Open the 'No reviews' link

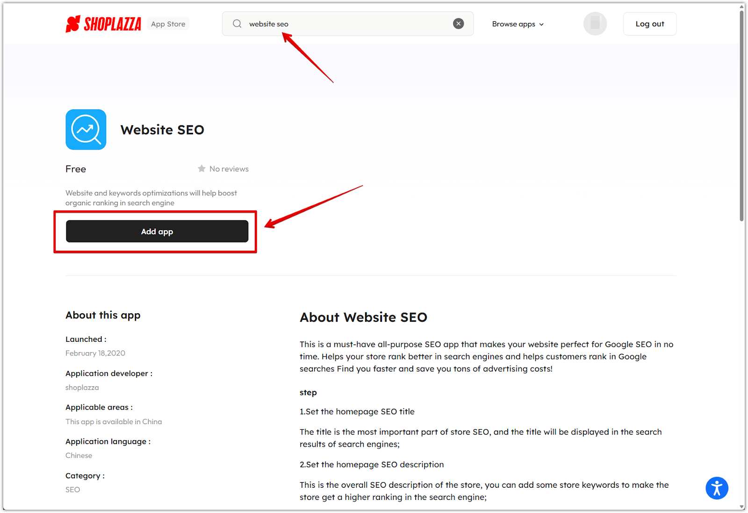229,169
